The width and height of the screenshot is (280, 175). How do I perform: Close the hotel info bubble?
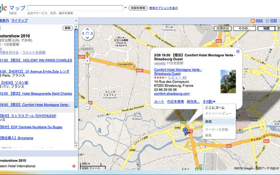pyautogui.click(x=238, y=52)
